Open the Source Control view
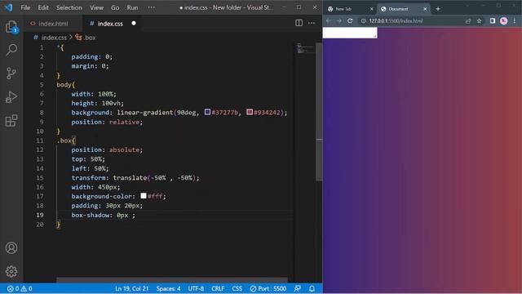The width and height of the screenshot is (522, 294). coord(11,73)
